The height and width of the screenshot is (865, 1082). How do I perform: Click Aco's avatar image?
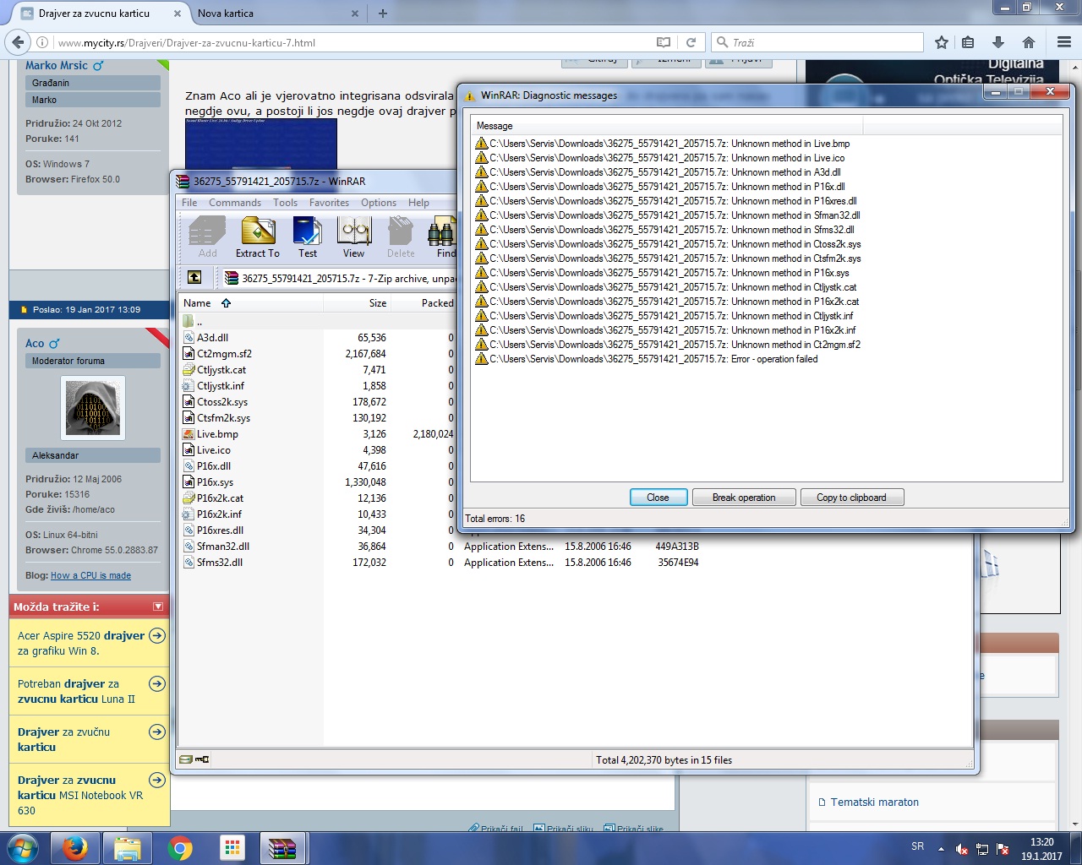[94, 408]
